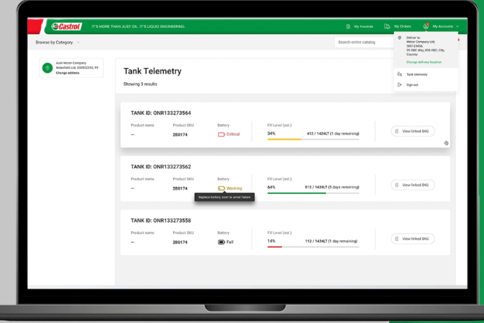Click the Warning battery status label
This screenshot has height=323, width=484.
point(234,188)
